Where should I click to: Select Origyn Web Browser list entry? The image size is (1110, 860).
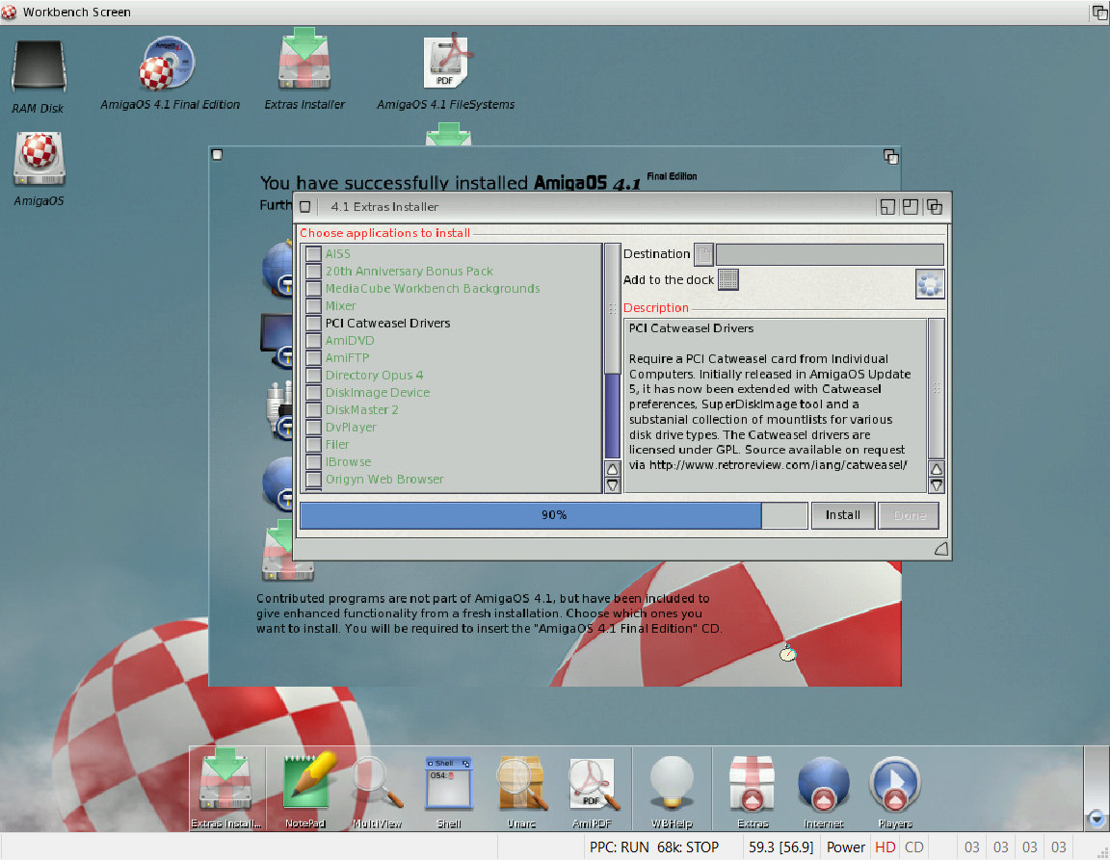[384, 480]
